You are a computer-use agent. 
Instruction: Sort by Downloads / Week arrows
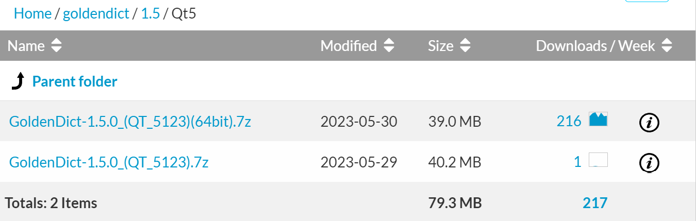click(667, 46)
